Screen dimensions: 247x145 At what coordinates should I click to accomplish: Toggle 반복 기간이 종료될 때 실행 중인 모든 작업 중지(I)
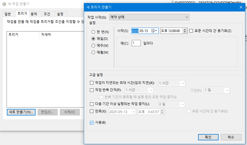point(101,97)
